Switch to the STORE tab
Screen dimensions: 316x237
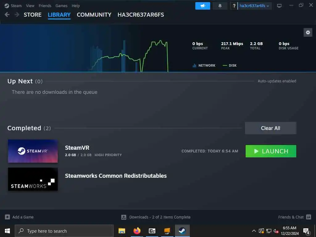pyautogui.click(x=33, y=15)
